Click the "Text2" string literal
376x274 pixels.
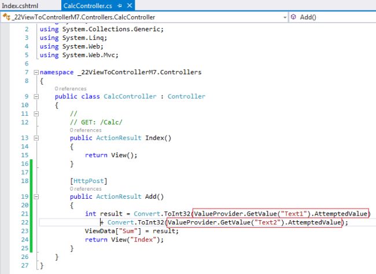pyautogui.click(x=267, y=222)
